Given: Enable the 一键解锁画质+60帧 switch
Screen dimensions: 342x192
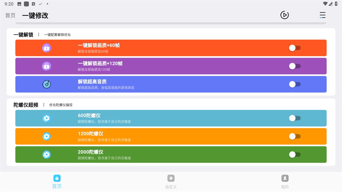Looking at the screenshot, I should click(x=295, y=48).
